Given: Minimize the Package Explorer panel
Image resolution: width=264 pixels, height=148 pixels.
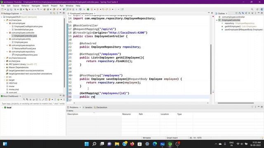Looking at the screenshot, I should click(61, 13).
